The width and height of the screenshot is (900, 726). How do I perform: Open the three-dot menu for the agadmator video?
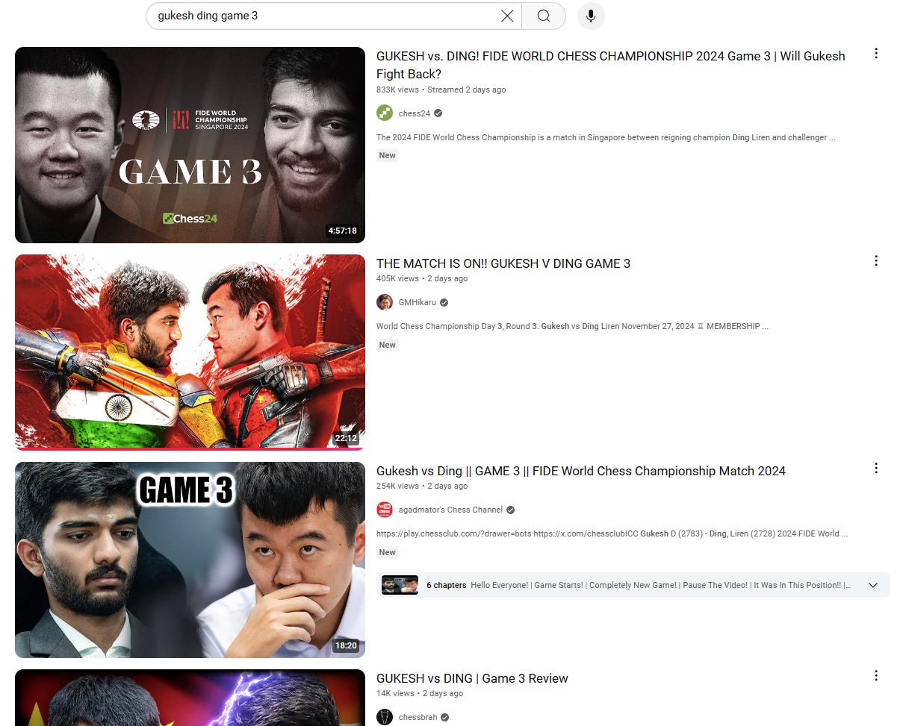tap(876, 469)
